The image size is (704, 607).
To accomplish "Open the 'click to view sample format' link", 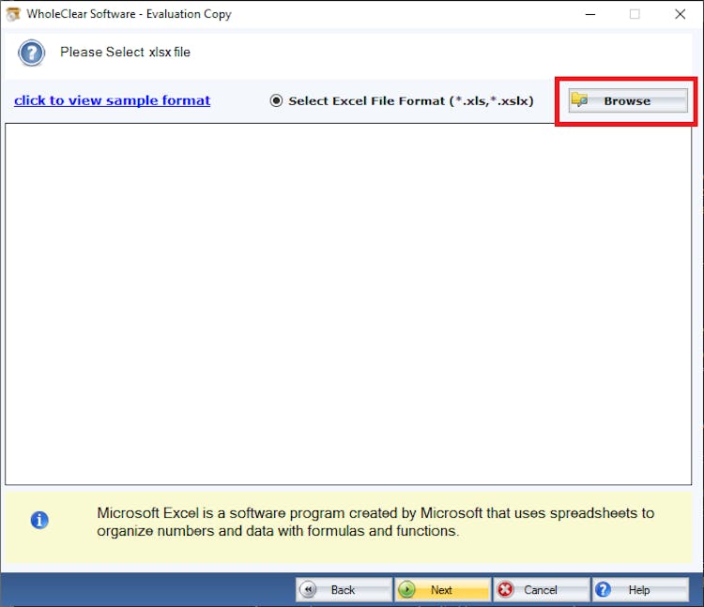I will 112,100.
